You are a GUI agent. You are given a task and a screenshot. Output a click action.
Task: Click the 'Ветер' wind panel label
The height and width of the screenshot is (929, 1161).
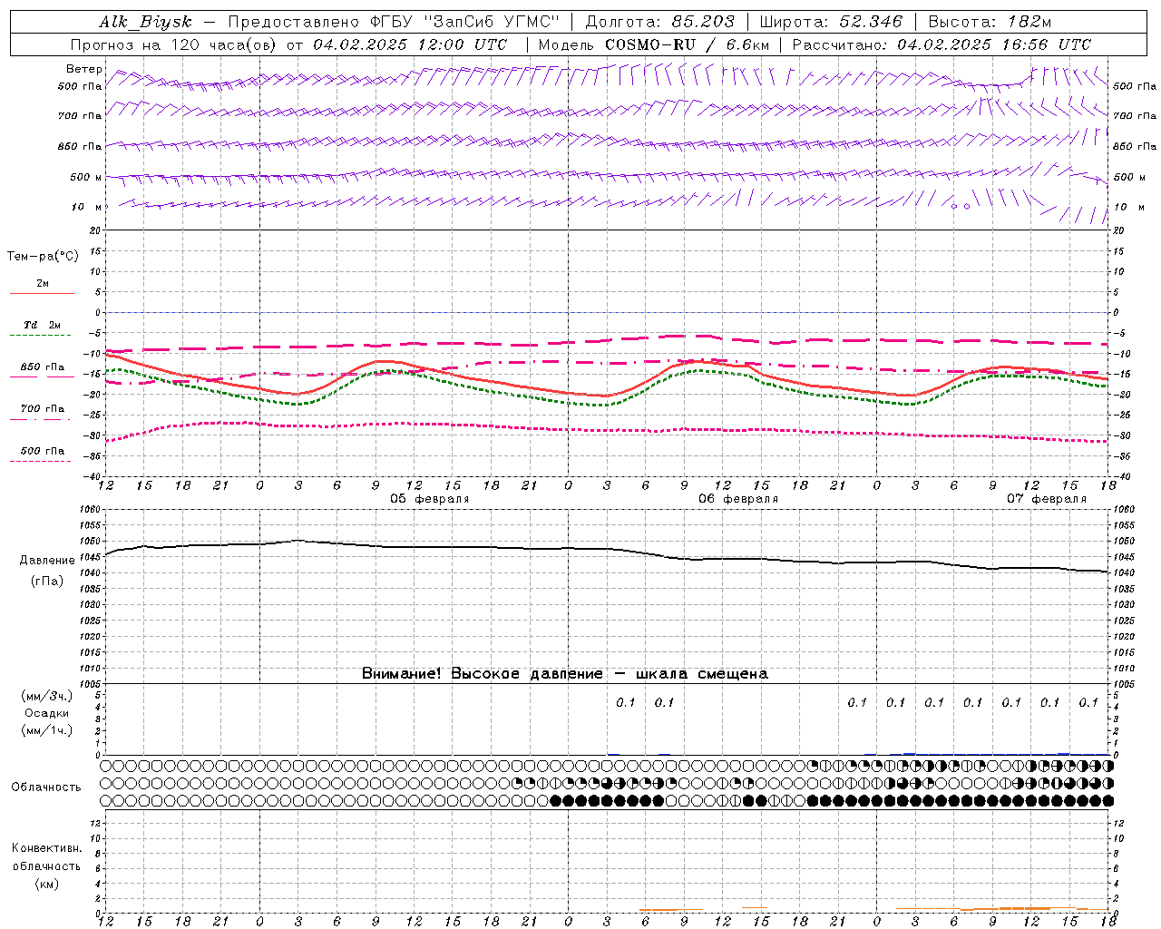click(x=83, y=69)
